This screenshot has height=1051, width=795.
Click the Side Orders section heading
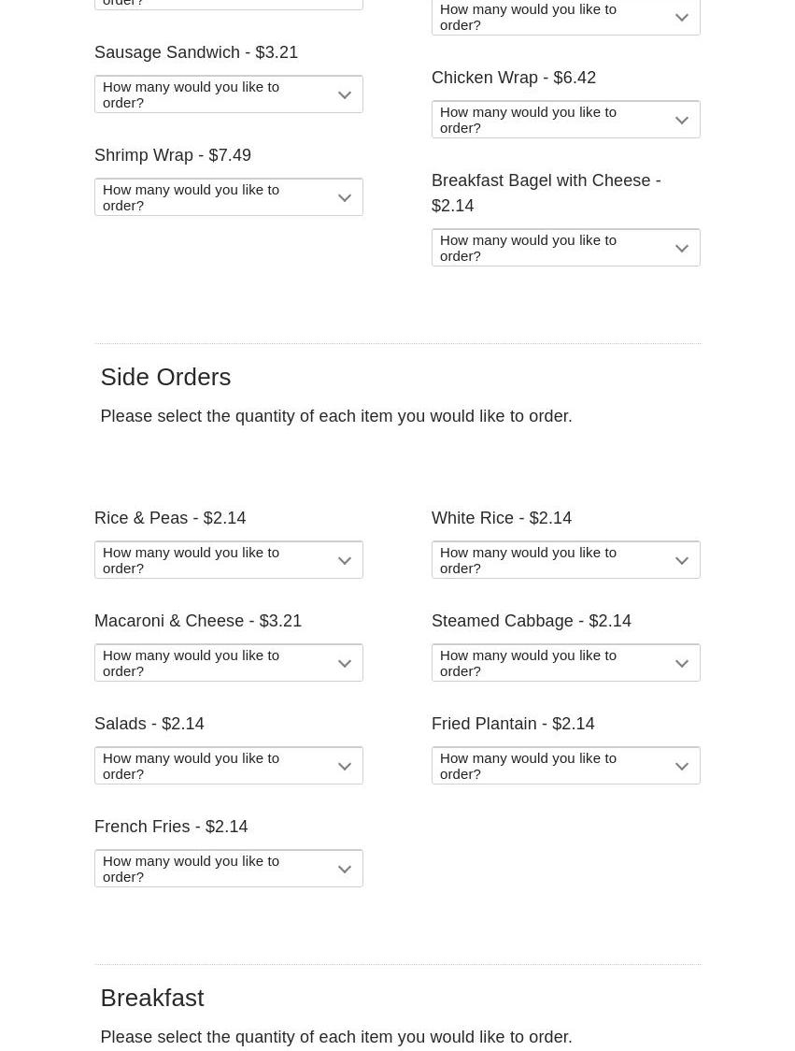click(165, 377)
